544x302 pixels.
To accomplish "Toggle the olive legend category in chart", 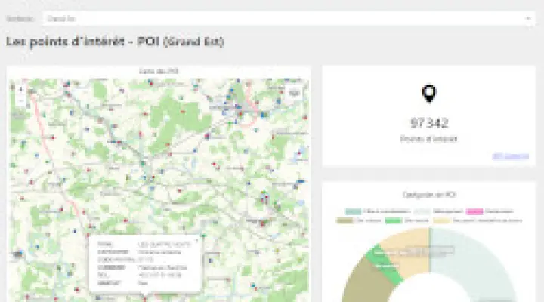I will pyautogui.click(x=345, y=221).
